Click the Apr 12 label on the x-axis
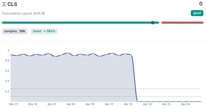This screenshot has width=206, height=109. [109, 104]
